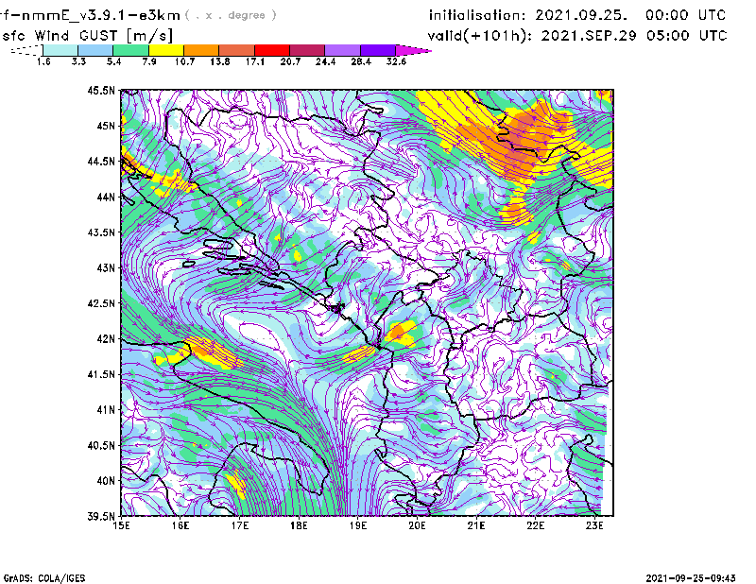Click the green legend swatch (5.4–7.9)

[x=131, y=50]
